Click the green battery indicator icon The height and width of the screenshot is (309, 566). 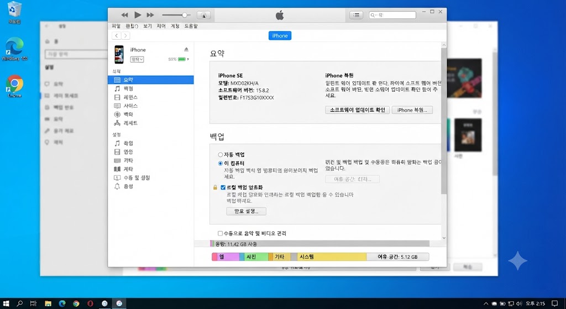tap(181, 59)
